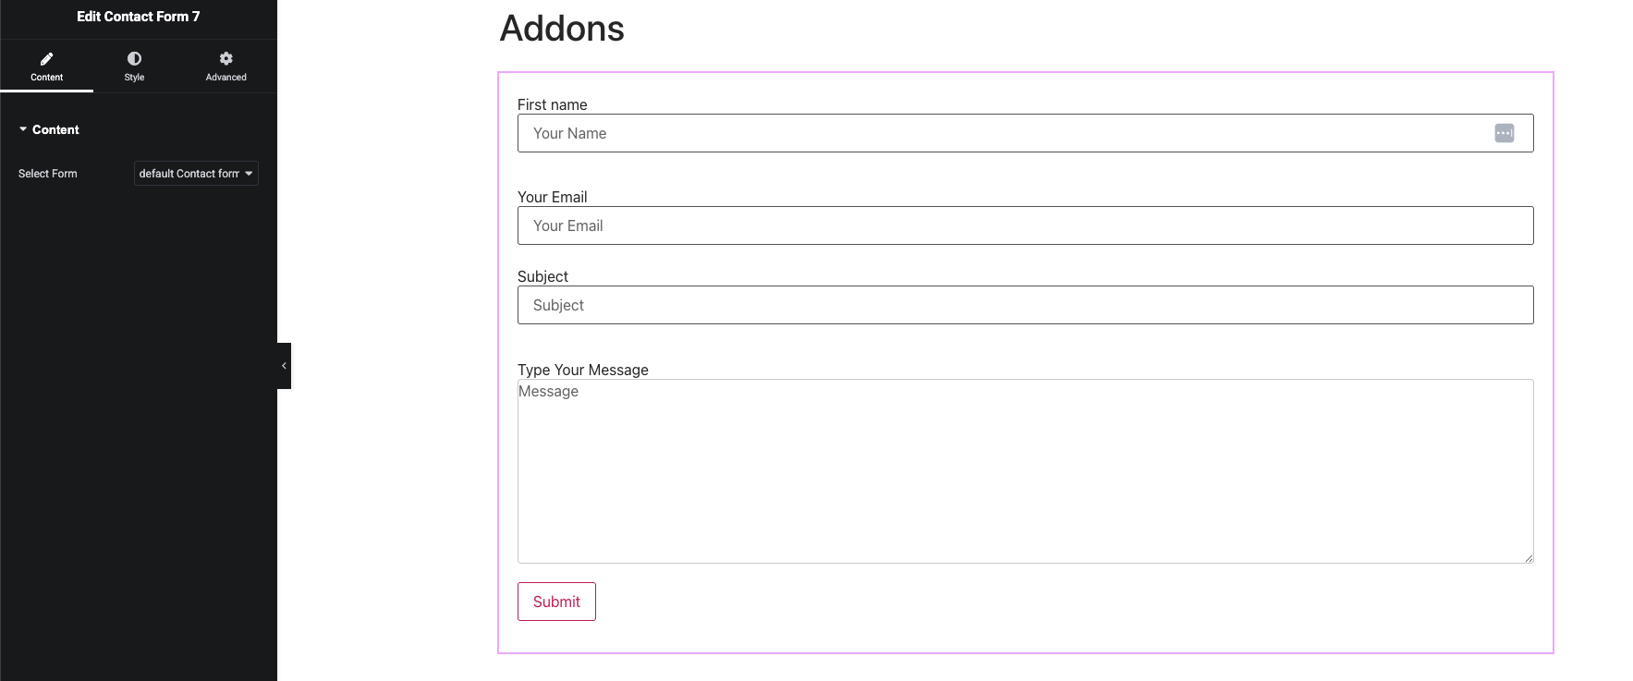Click the Edit Contact Form 7 panel title

pyautogui.click(x=138, y=17)
